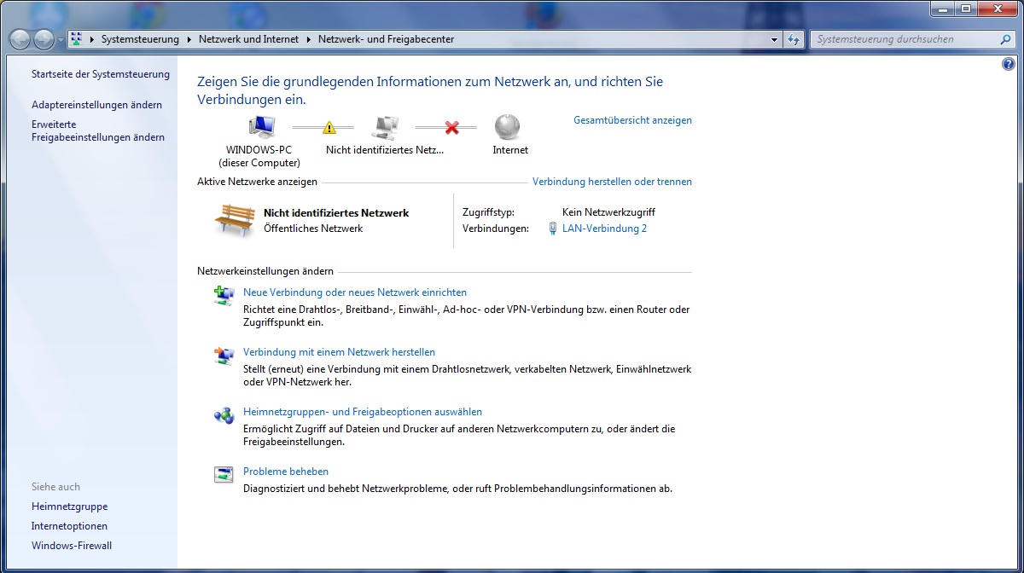Open Heimnetzgruppen- und Freigabeoptionen auswählen
1024x573 pixels.
tap(363, 412)
